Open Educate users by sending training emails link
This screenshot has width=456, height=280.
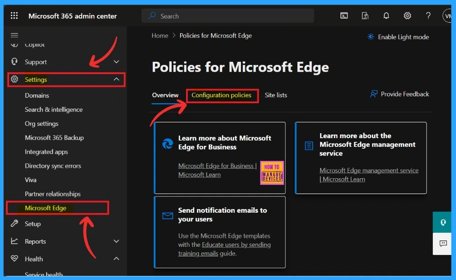click(225, 249)
